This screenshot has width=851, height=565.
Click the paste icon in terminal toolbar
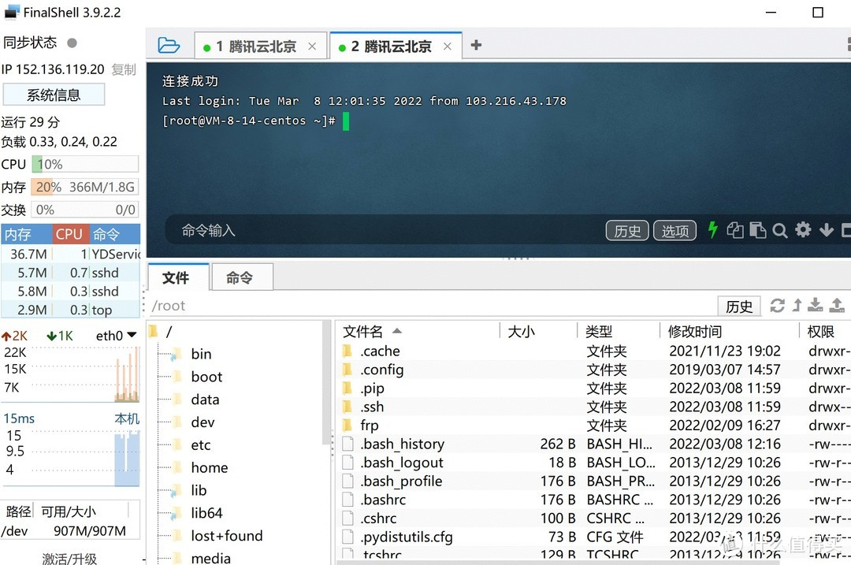(757, 230)
